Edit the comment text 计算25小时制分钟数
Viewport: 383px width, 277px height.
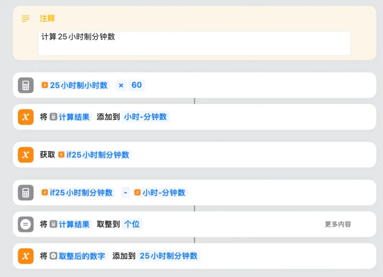pyautogui.click(x=194, y=44)
